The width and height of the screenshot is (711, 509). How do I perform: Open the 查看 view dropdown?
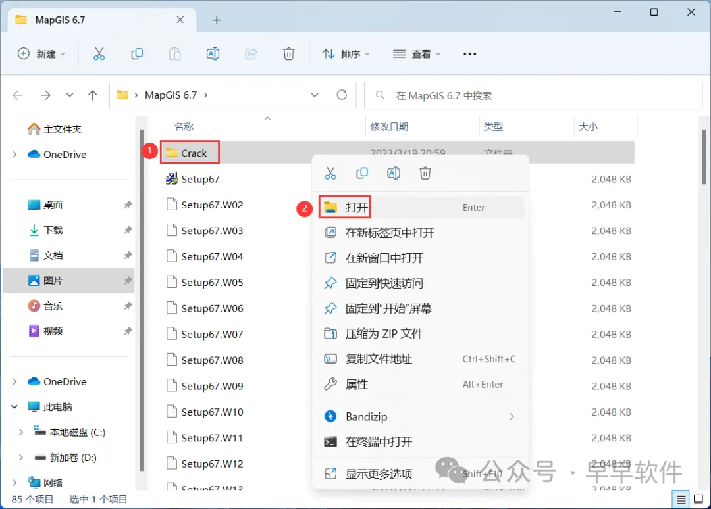click(417, 54)
